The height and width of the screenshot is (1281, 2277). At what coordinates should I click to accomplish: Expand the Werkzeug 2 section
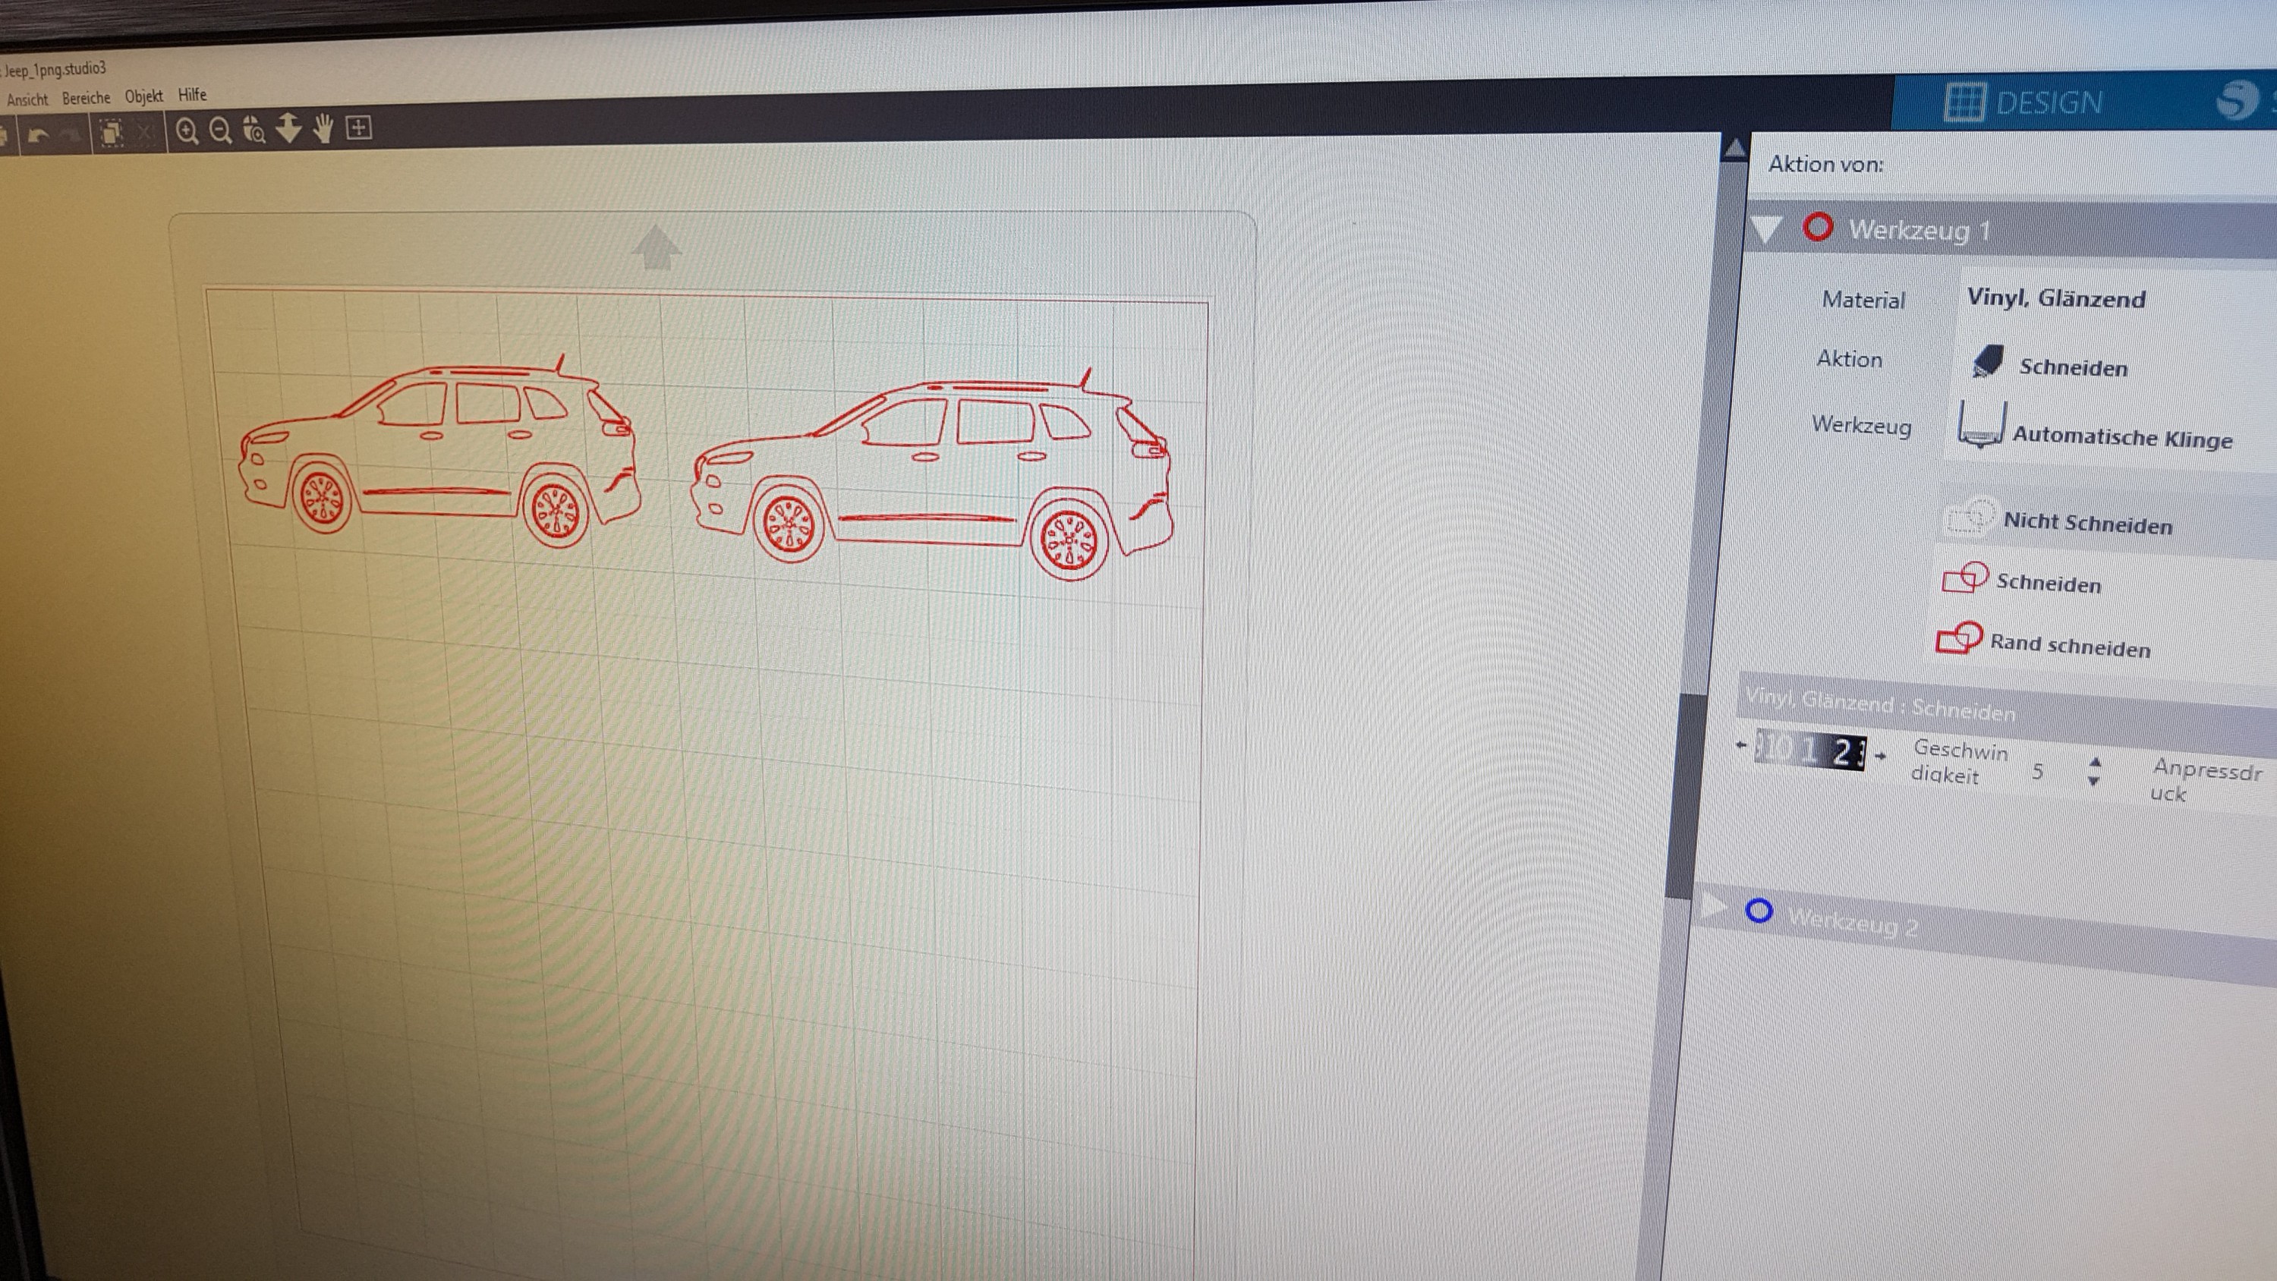(x=1714, y=907)
